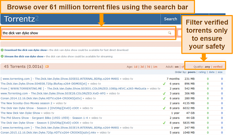Click the 542 MB size cell
This screenshot has height=135, width=233.
[x=190, y=88]
